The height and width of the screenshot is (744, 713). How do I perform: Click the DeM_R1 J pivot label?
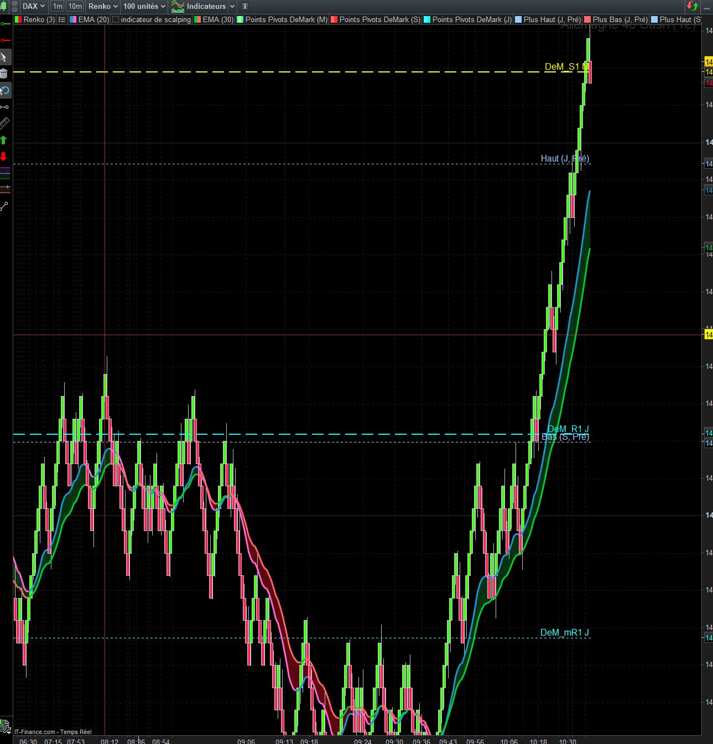[568, 429]
